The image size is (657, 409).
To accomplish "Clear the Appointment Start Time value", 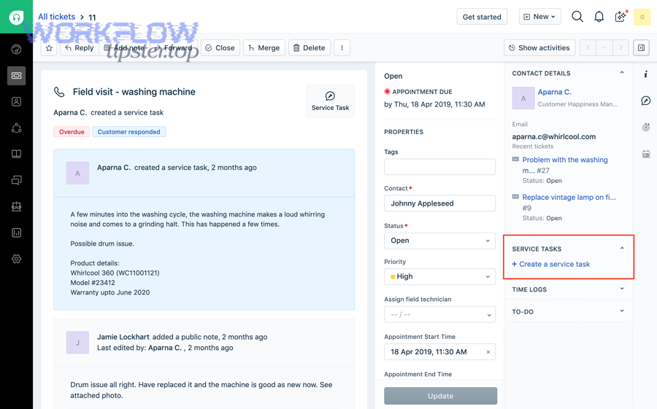I will pyautogui.click(x=488, y=352).
